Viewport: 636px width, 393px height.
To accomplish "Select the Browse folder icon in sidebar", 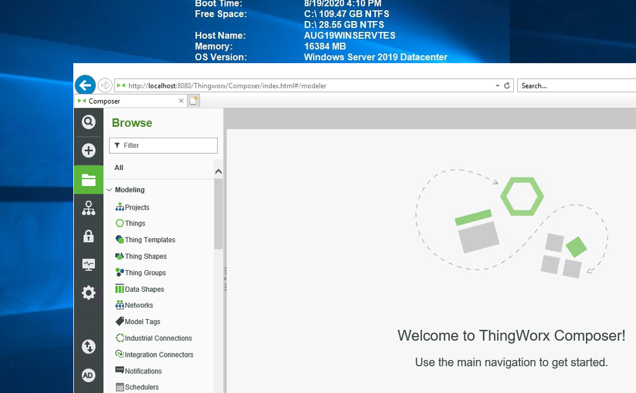I will (x=88, y=180).
